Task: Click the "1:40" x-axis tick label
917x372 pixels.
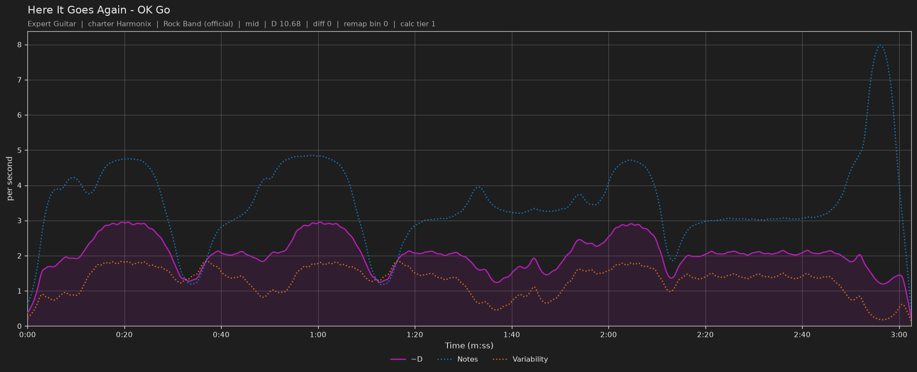Action: tap(512, 335)
